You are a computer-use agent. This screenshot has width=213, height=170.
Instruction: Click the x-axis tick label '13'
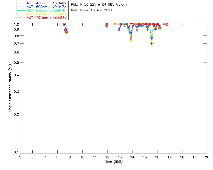coord(120,157)
